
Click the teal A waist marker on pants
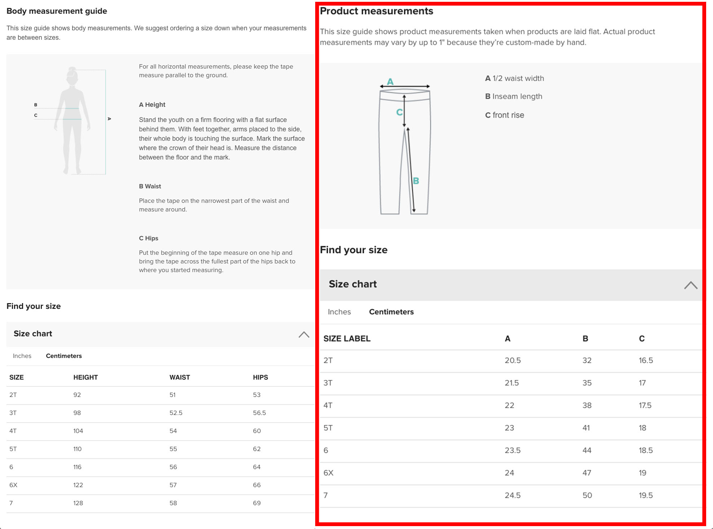coord(390,82)
